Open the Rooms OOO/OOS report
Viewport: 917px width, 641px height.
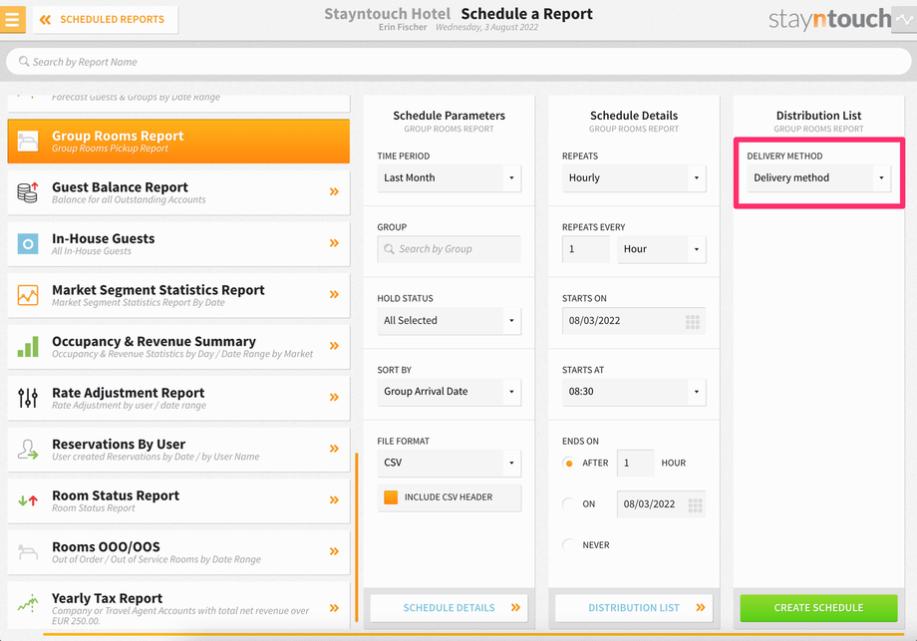click(x=178, y=552)
